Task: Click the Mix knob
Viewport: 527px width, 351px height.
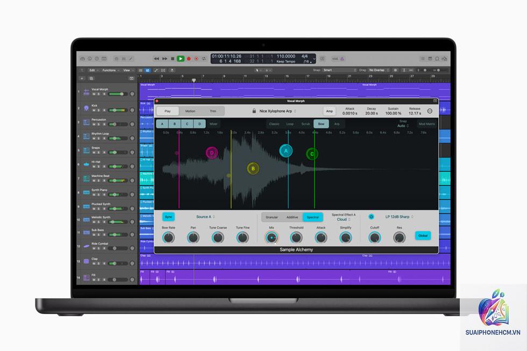Action: pos(272,238)
